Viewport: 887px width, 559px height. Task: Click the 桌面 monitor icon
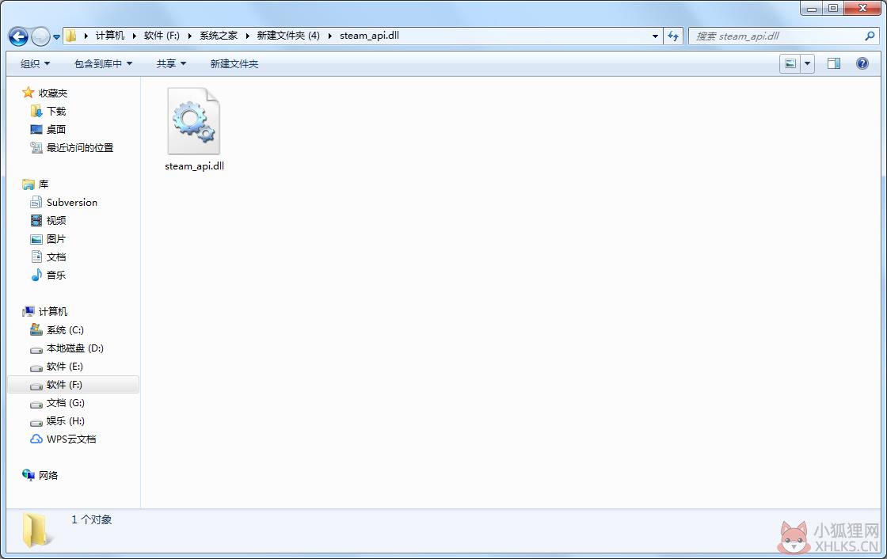[x=36, y=130]
